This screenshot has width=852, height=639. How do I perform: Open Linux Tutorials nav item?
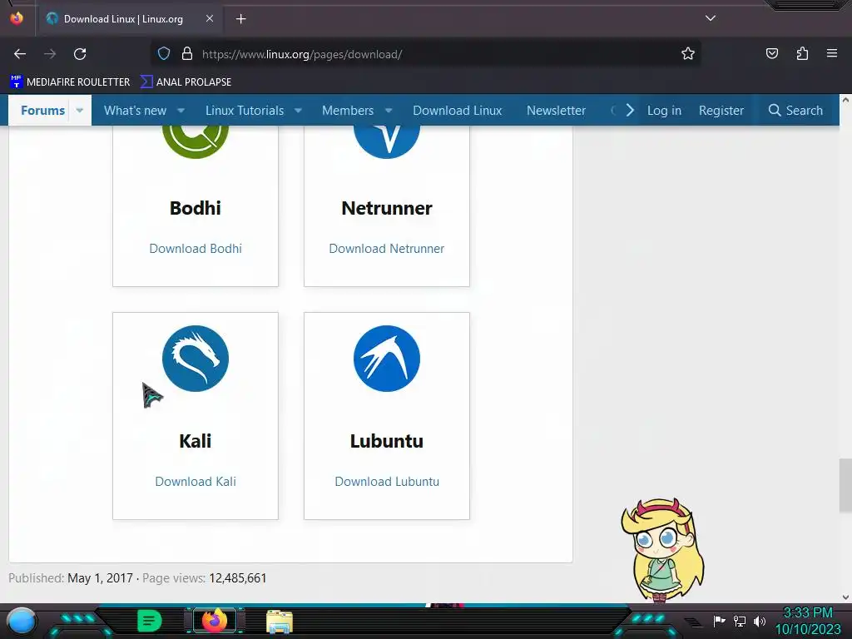(x=245, y=111)
